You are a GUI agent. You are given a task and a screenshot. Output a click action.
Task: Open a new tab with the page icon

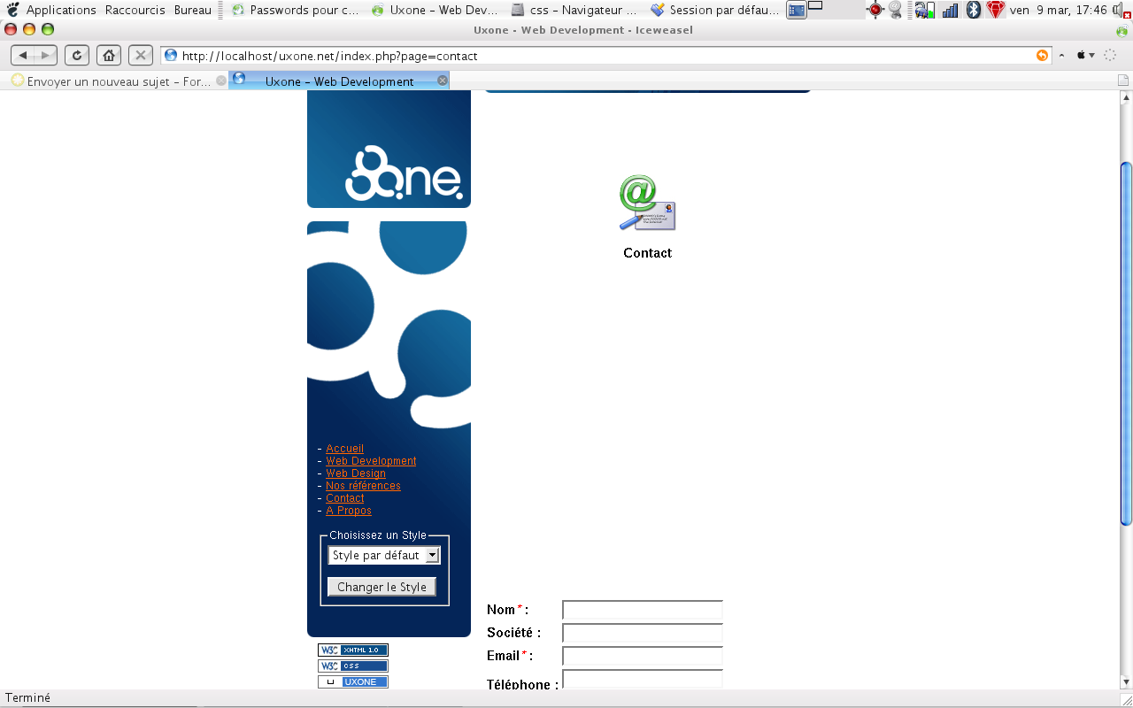[1122, 81]
